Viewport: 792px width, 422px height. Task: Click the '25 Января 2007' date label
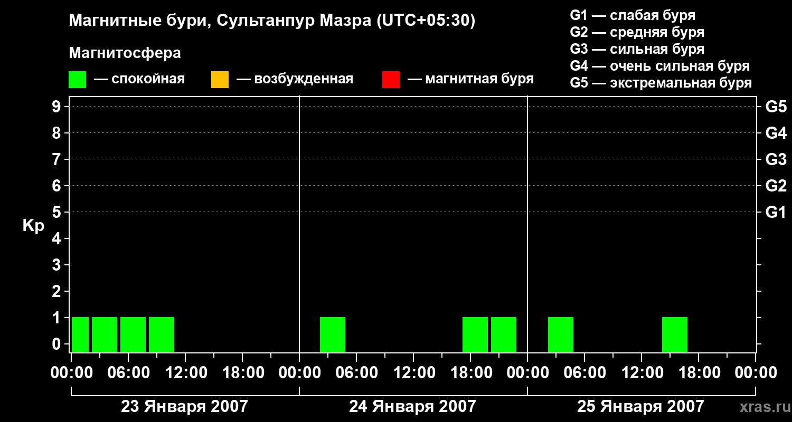point(641,406)
